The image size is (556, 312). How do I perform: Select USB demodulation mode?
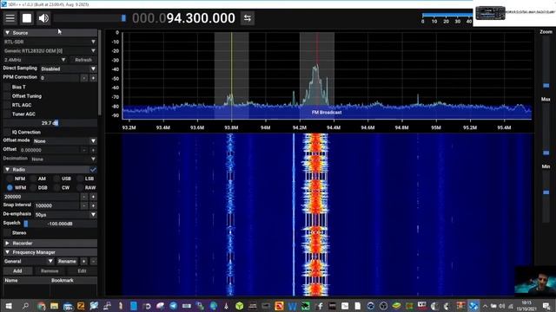[x=56, y=179]
